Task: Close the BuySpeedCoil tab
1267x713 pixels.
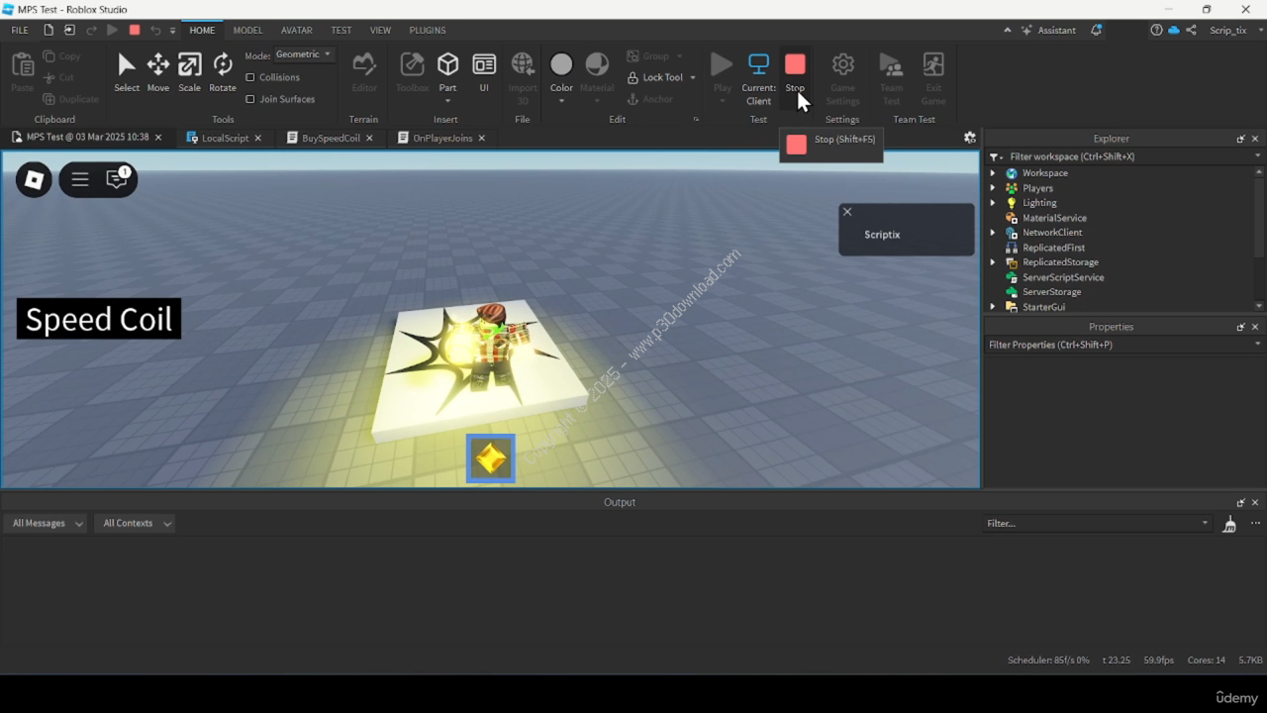Action: point(369,138)
